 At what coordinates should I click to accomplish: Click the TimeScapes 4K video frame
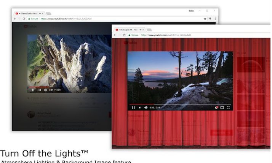[180, 81]
